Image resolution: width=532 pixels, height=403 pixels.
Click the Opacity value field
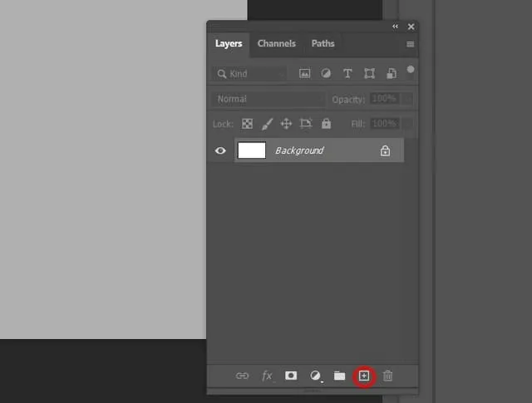click(384, 99)
